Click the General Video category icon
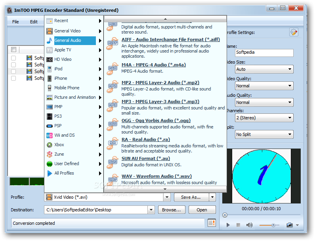This screenshot has height=241, width=315. (x=50, y=31)
